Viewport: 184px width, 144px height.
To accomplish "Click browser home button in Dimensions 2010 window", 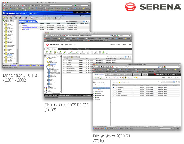I will coord(109,67).
